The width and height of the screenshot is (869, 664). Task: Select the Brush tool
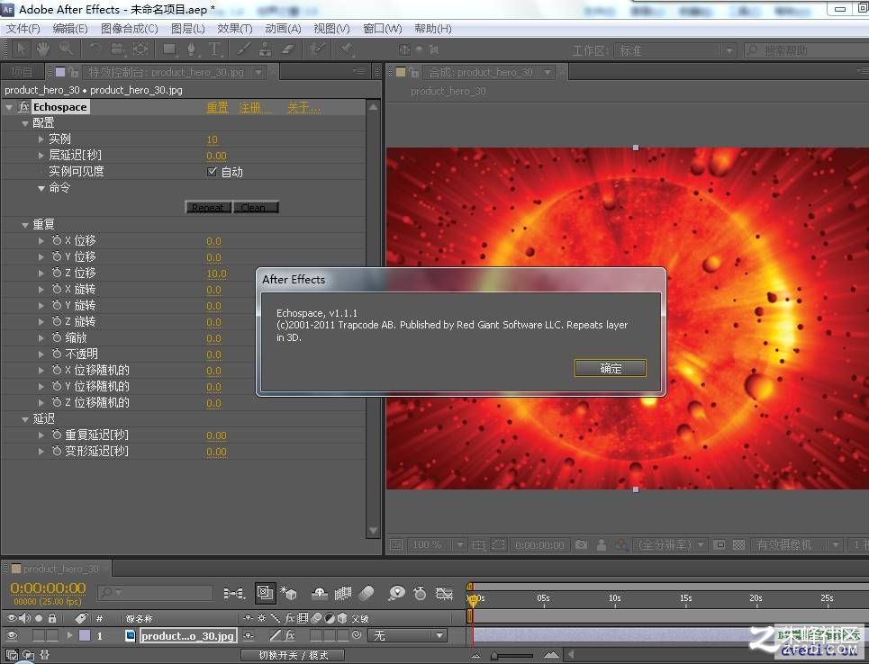243,49
